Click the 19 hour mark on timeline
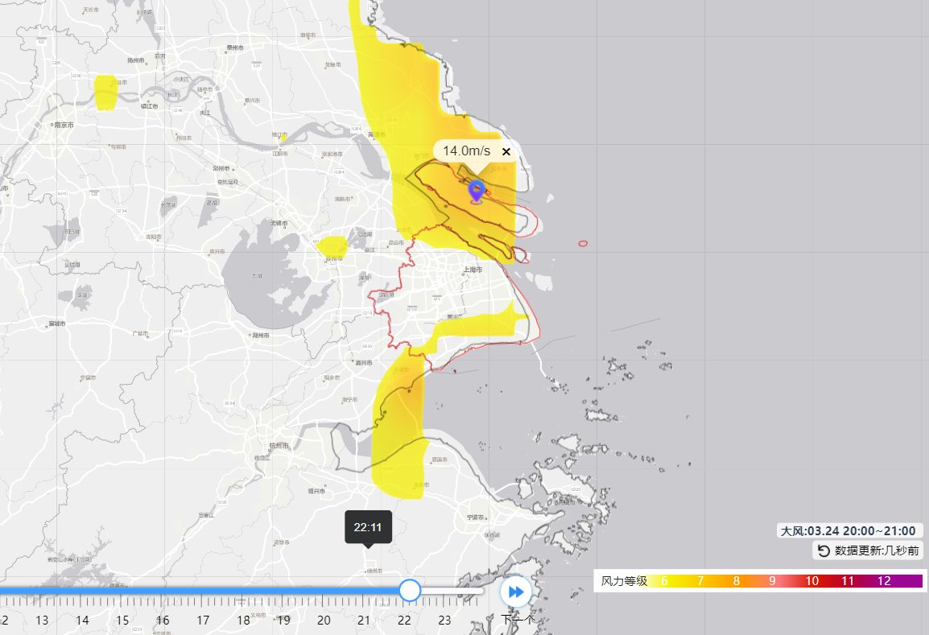 [283, 621]
